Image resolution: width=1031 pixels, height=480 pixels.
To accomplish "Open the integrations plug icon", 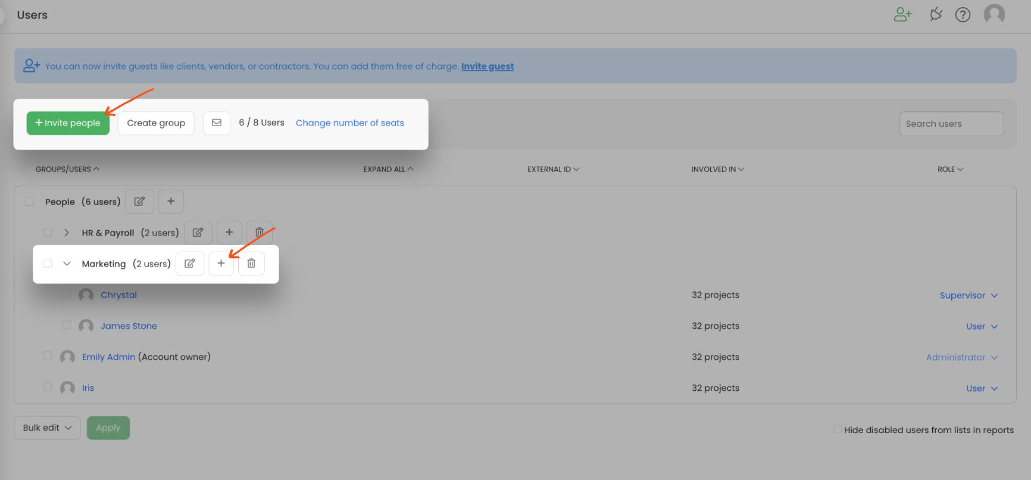I will click(x=936, y=14).
